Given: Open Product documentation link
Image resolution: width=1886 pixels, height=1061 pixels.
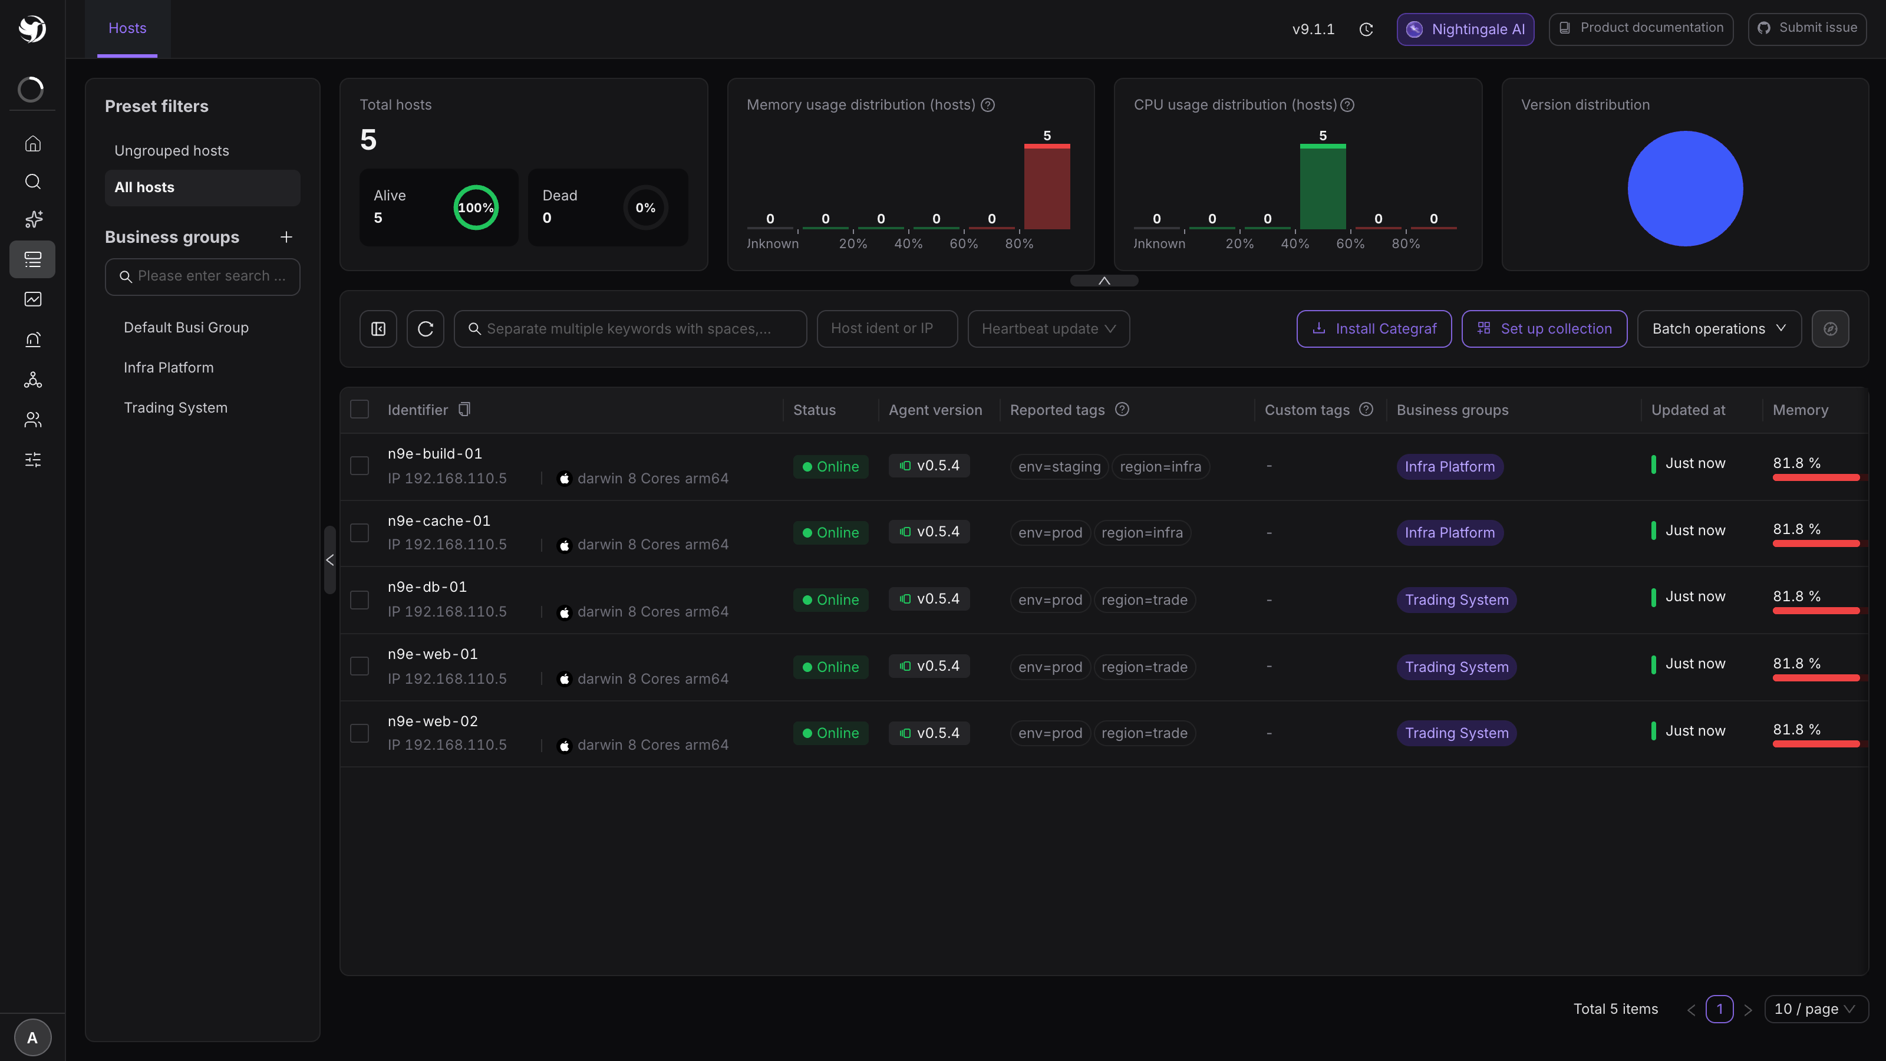Looking at the screenshot, I should 1641,28.
